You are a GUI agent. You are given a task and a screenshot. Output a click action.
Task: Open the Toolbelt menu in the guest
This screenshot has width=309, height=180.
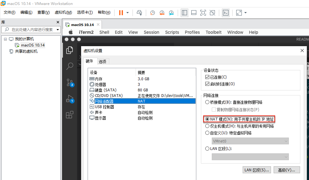point(213,32)
